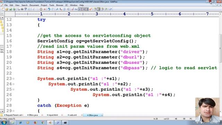Click the 'PC' status bar entry

(x=191, y=119)
